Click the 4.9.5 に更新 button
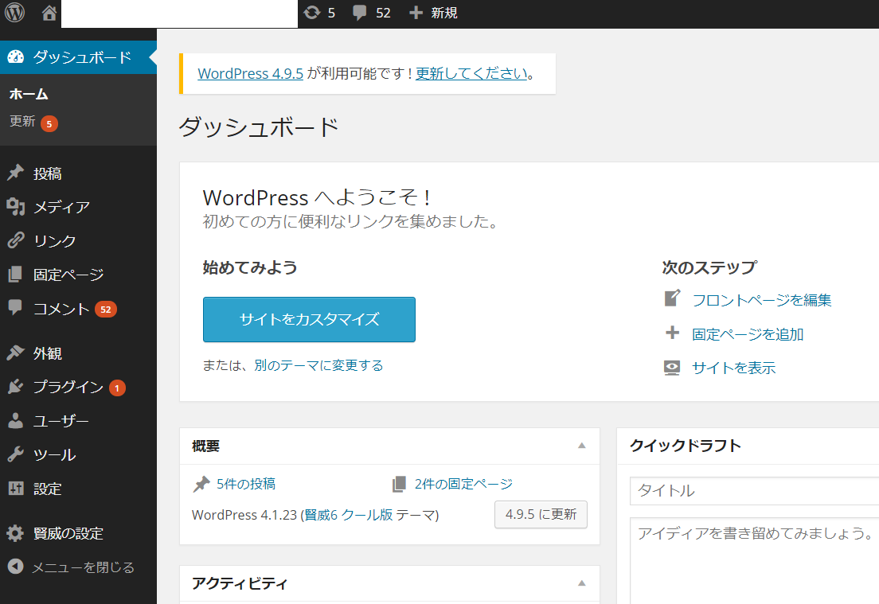This screenshot has height=604, width=879. [541, 514]
